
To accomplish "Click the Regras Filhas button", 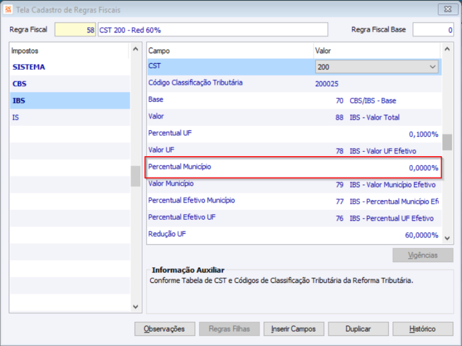I will 229,329.
